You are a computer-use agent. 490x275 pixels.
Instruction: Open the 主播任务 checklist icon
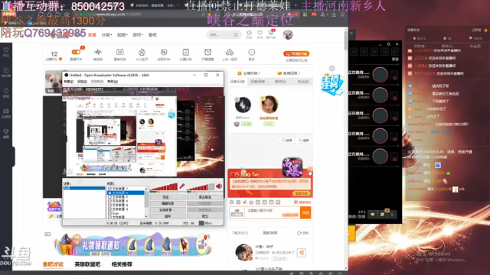185,52
